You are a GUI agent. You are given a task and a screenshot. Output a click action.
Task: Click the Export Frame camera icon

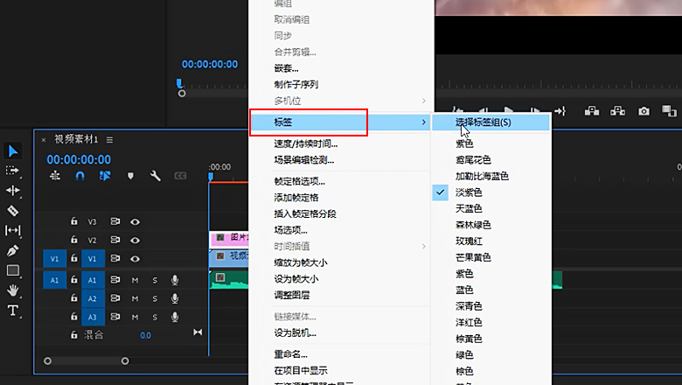coord(644,111)
